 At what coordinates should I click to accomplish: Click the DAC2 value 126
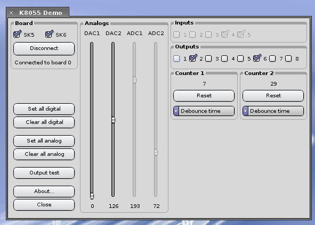click(114, 206)
